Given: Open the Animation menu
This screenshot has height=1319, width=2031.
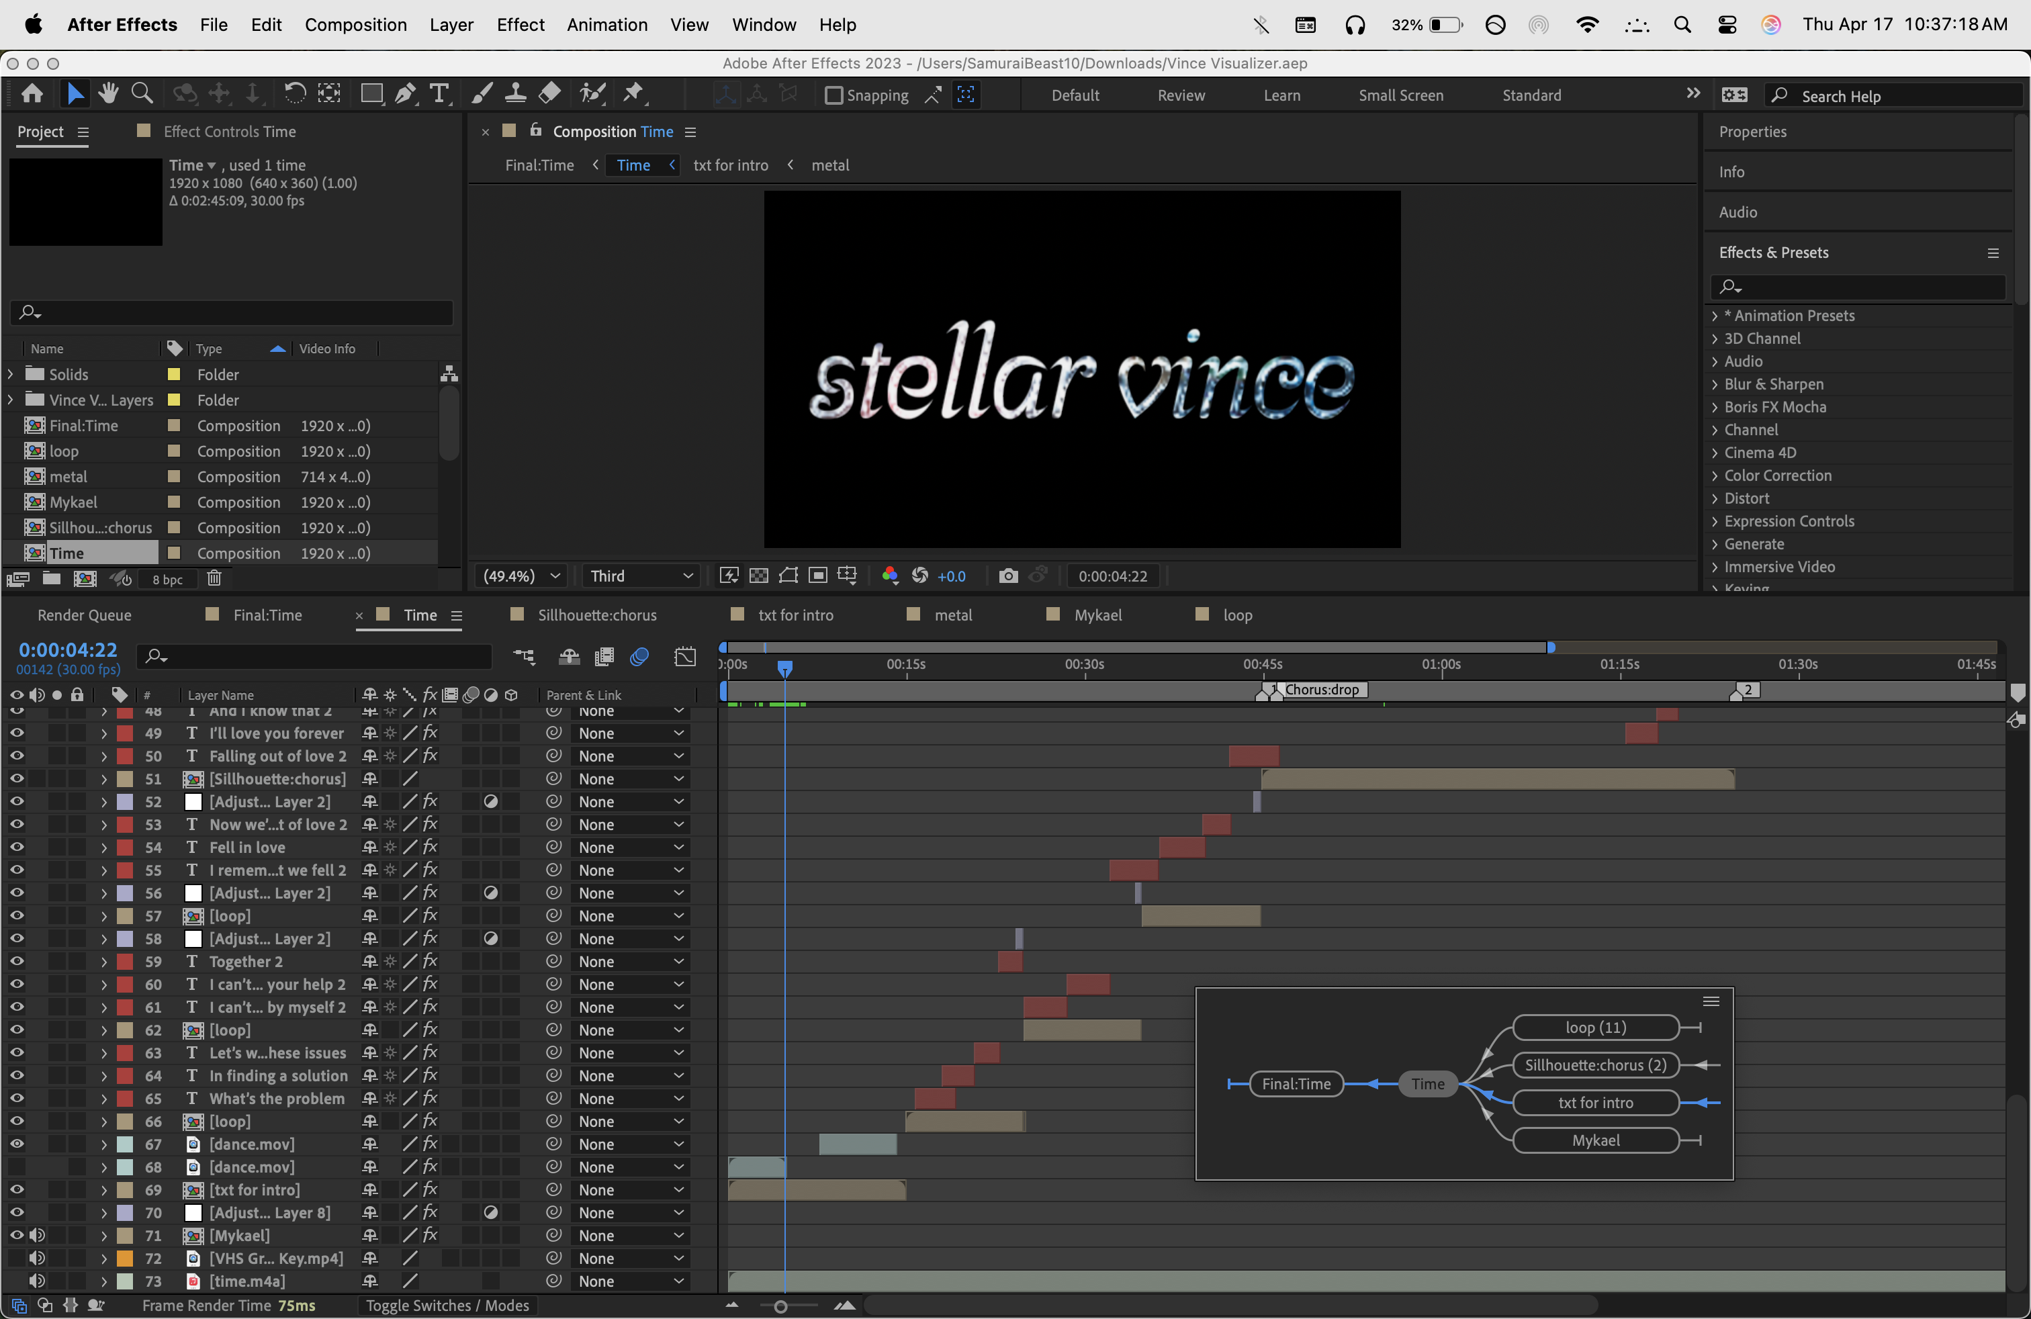Looking at the screenshot, I should click(x=606, y=25).
